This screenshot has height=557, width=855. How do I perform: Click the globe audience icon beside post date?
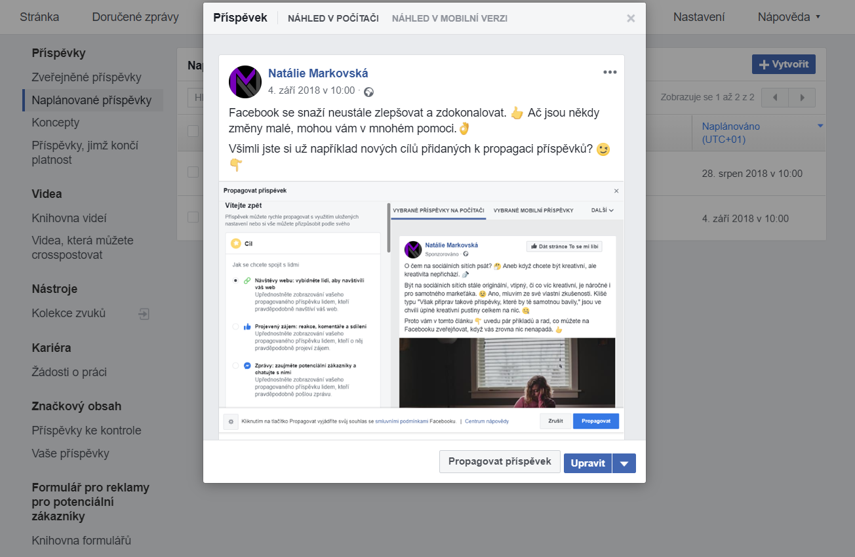[x=368, y=92]
